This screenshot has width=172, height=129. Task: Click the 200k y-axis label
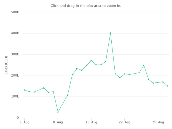15,76
